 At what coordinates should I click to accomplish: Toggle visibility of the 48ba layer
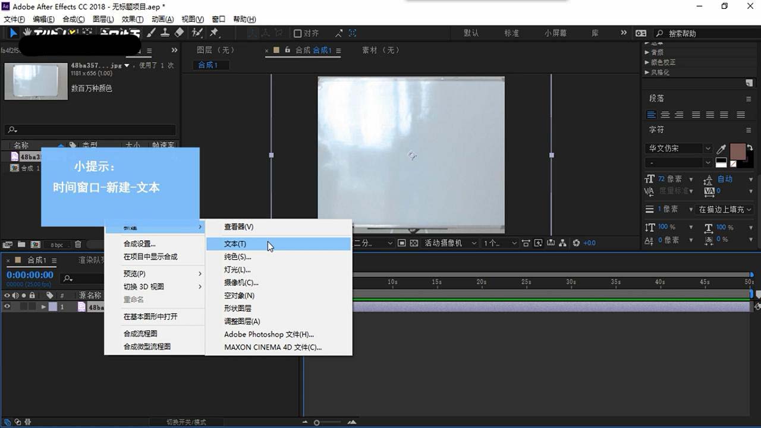click(7, 307)
